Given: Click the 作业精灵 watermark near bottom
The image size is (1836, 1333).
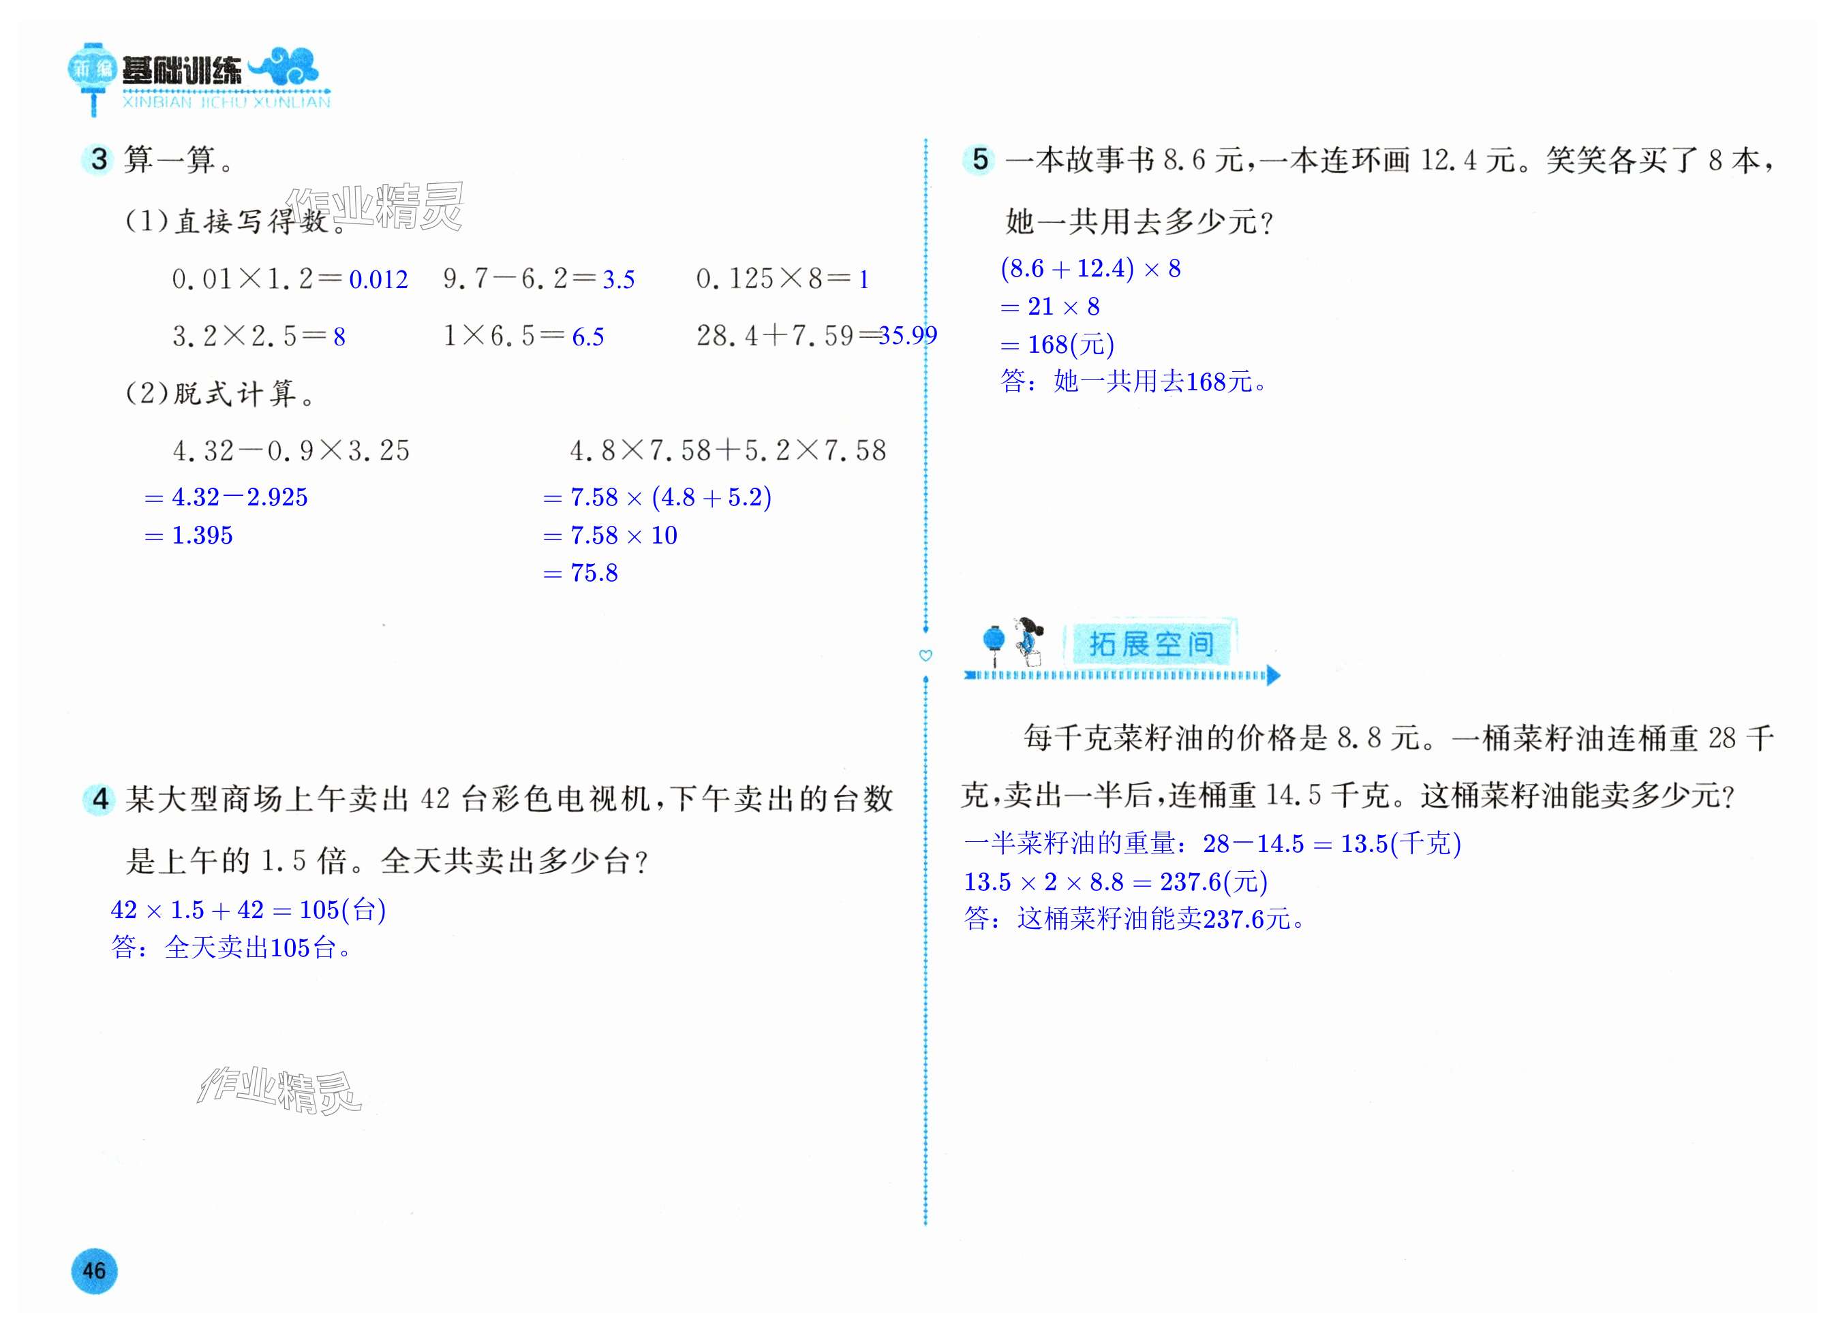Looking at the screenshot, I should (x=279, y=1090).
